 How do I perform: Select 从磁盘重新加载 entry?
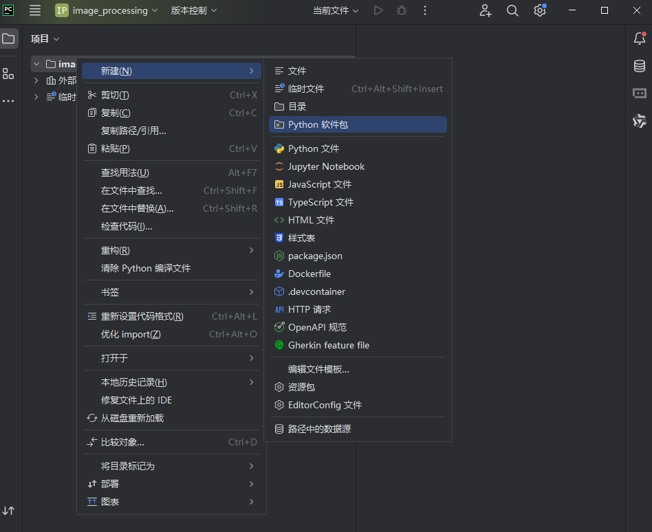click(171, 418)
